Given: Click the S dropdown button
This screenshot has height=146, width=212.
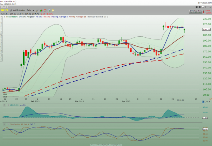Looking at the screenshot, I should 197,7.
